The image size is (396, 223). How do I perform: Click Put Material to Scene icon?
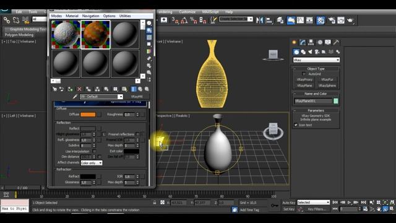pos(62,89)
